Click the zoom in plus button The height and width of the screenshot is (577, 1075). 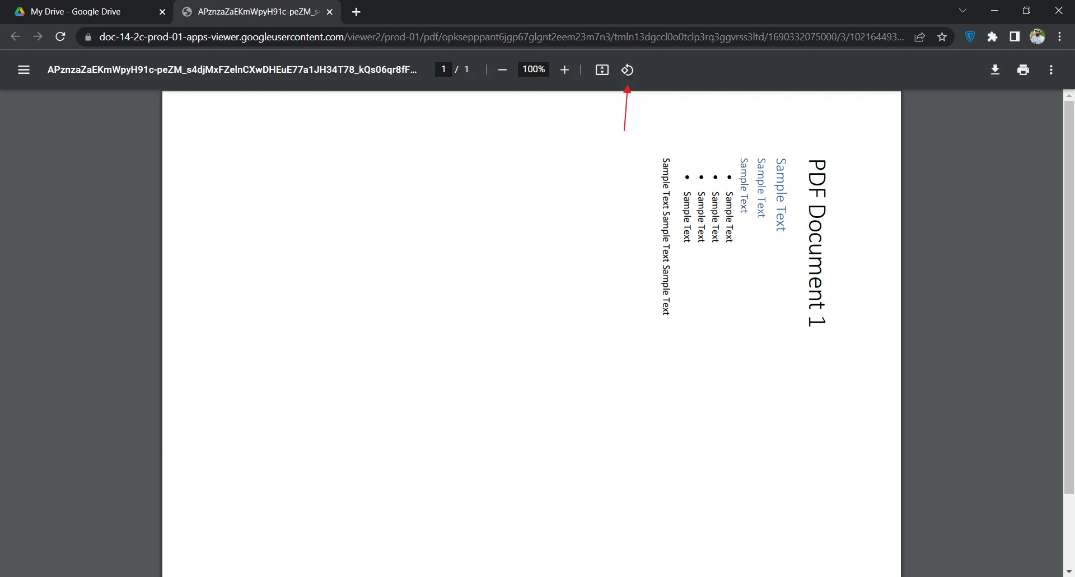(564, 70)
